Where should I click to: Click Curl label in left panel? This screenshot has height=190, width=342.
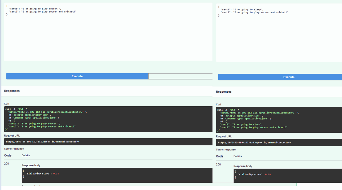7,104
